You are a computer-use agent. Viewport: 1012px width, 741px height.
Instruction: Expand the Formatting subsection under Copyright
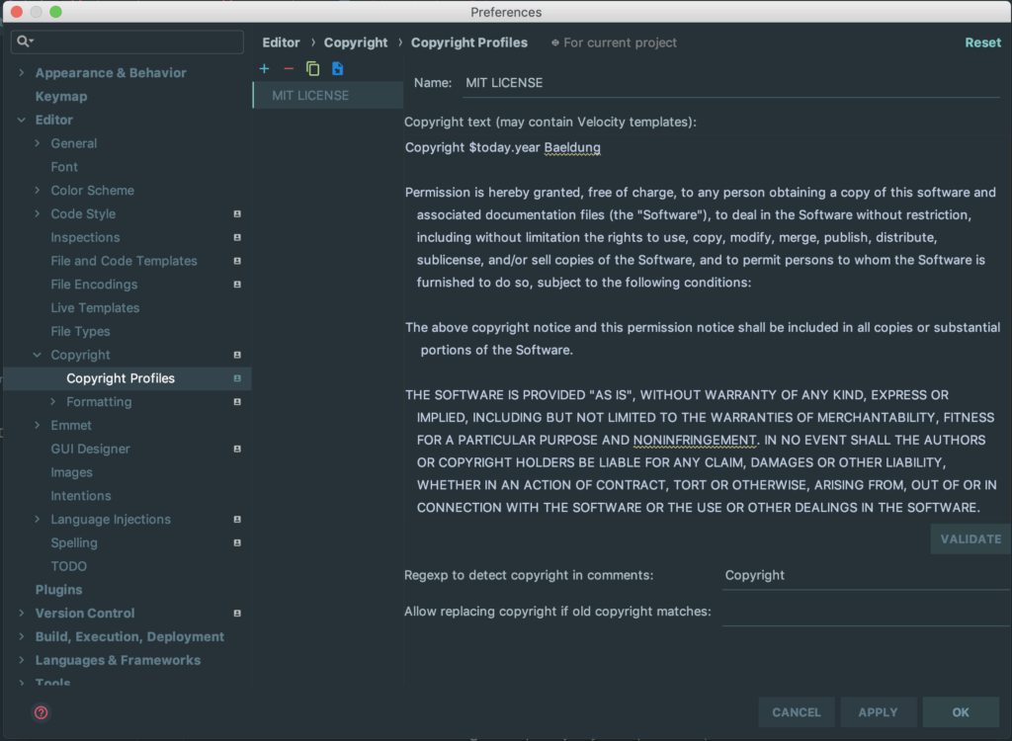tap(52, 401)
